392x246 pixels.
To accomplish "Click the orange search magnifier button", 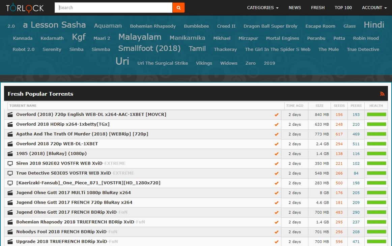I will pos(178,8).
